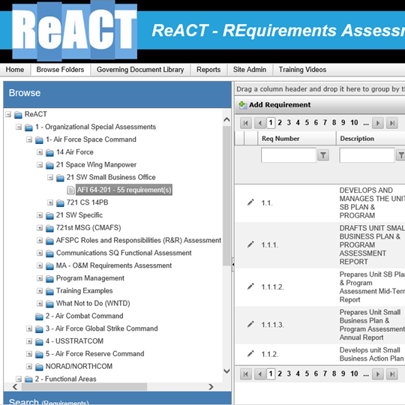Open the Governing Document Library tab
This screenshot has width=405, height=405.
pyautogui.click(x=140, y=70)
